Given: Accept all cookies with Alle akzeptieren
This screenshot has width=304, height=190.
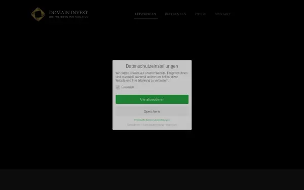Looking at the screenshot, I should click(152, 99).
